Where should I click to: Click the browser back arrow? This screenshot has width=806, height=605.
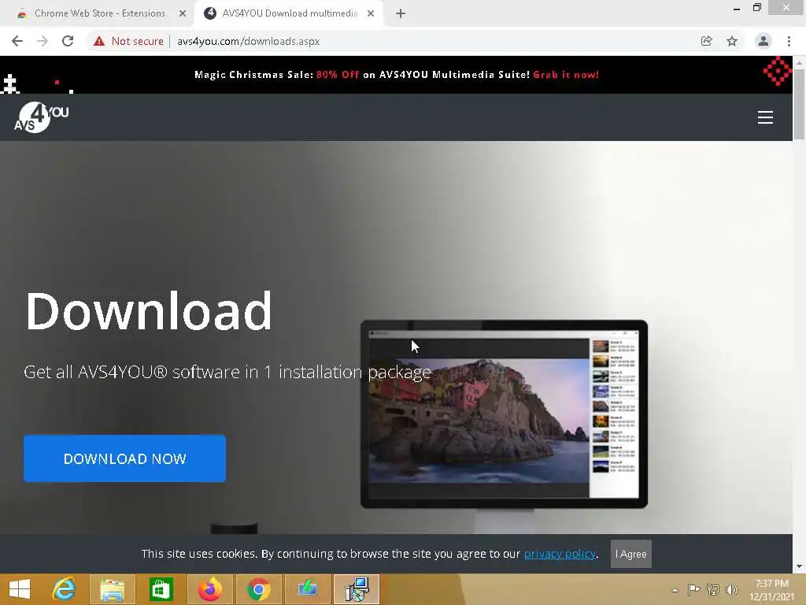17,41
